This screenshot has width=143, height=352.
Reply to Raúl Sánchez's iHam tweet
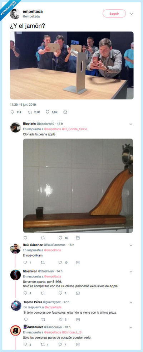point(25,262)
